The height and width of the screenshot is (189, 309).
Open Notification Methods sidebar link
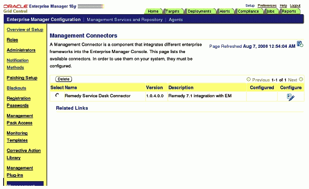(x=17, y=64)
